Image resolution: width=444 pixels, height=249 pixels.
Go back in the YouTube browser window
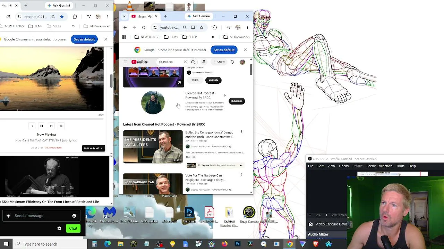tap(125, 27)
